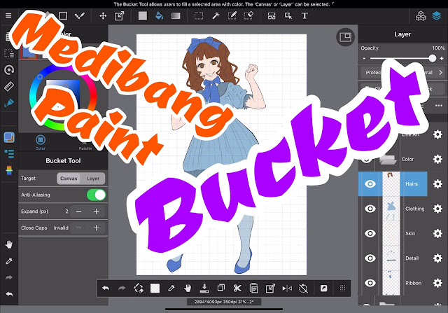
Task: Toggle the Layers panel icon
Action: pyautogui.click(x=437, y=16)
